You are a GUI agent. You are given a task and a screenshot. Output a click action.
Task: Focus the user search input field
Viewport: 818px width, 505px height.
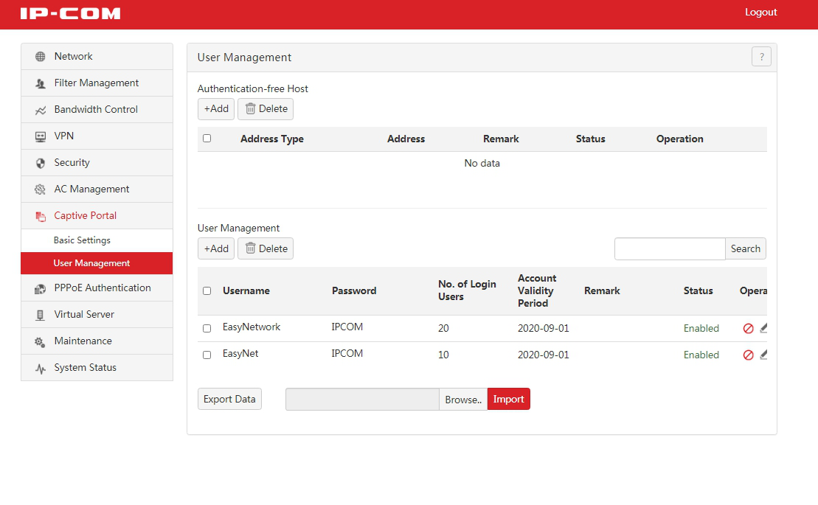[670, 248]
